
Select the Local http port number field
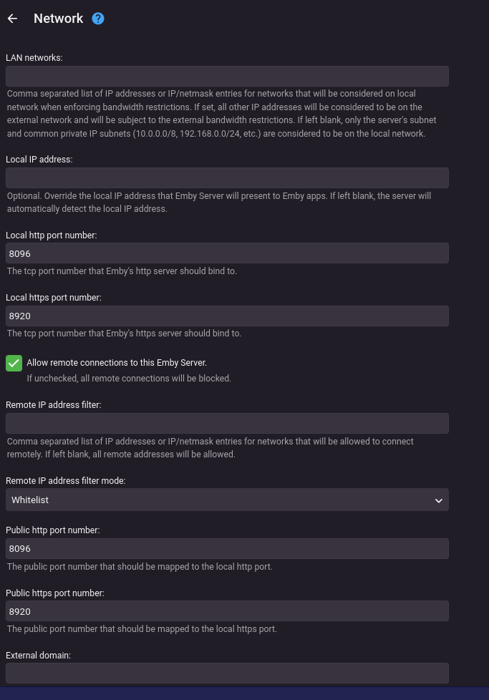point(227,253)
